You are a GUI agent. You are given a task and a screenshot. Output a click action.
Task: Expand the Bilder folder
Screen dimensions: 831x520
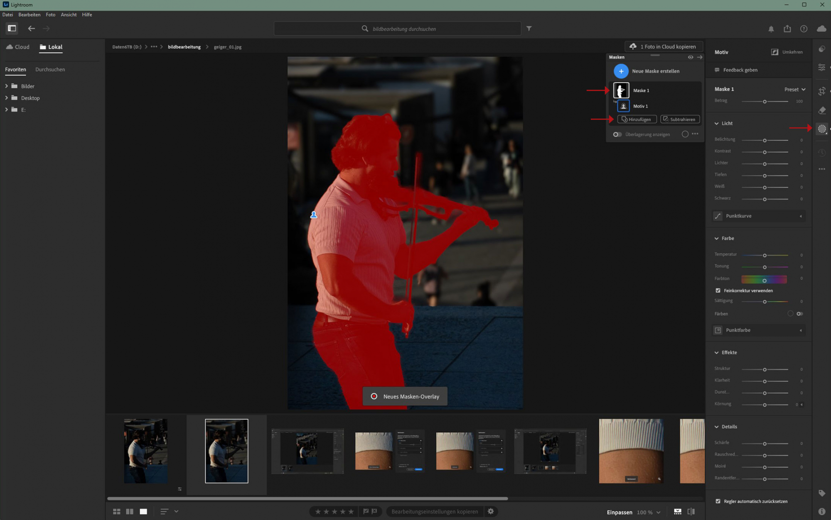pos(6,86)
